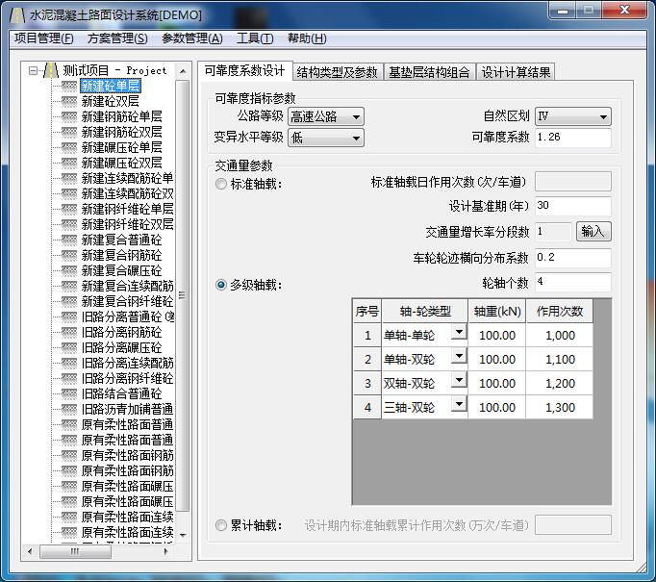The width and height of the screenshot is (656, 582).
Task: Click the pavement icon beside 新建复合普通砼
Action: pyautogui.click(x=69, y=240)
